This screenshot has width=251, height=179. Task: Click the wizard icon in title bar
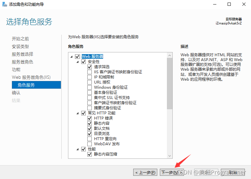click(x=4, y=4)
